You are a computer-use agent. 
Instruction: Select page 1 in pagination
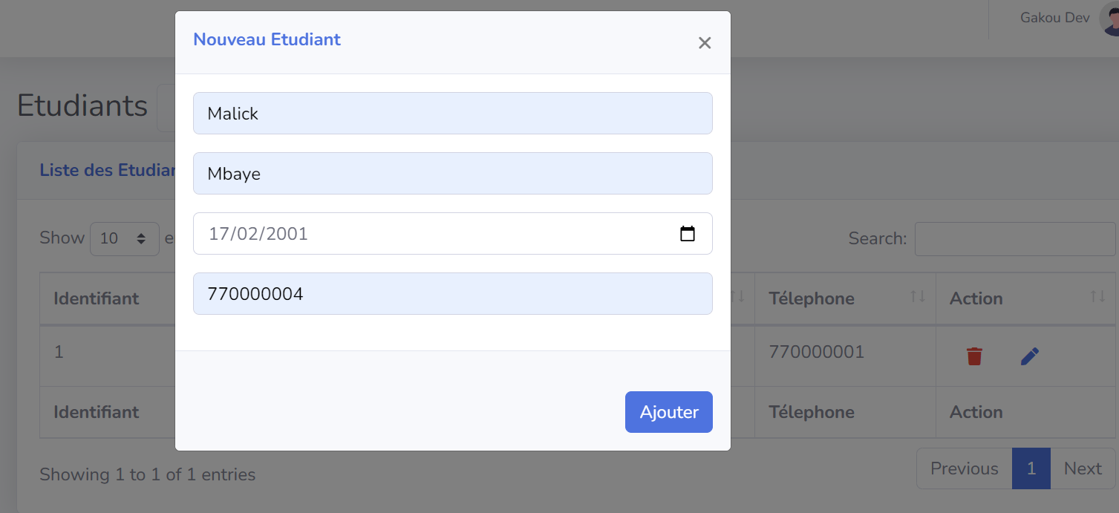click(1031, 468)
